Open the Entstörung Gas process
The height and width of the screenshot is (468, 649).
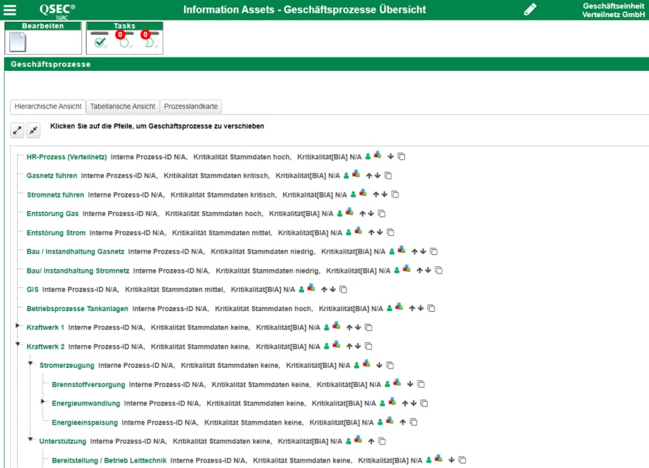pyautogui.click(x=53, y=214)
